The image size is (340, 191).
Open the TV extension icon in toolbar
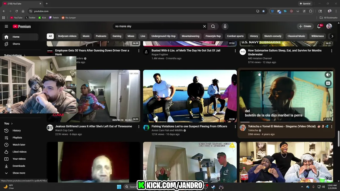coord(272,11)
